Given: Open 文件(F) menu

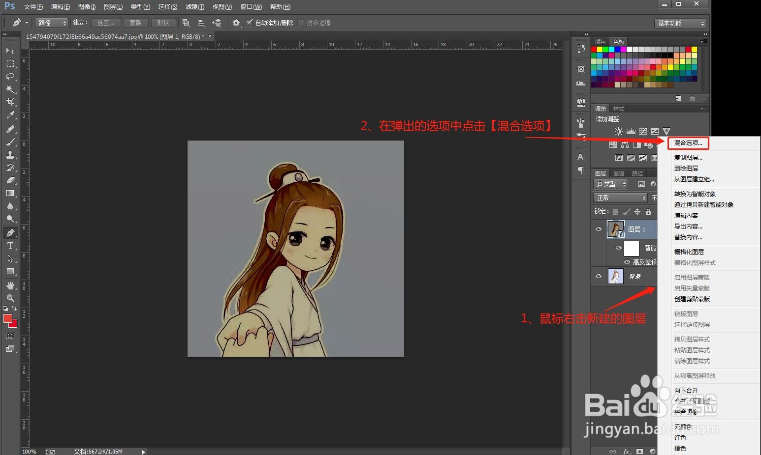Looking at the screenshot, I should point(33,7).
